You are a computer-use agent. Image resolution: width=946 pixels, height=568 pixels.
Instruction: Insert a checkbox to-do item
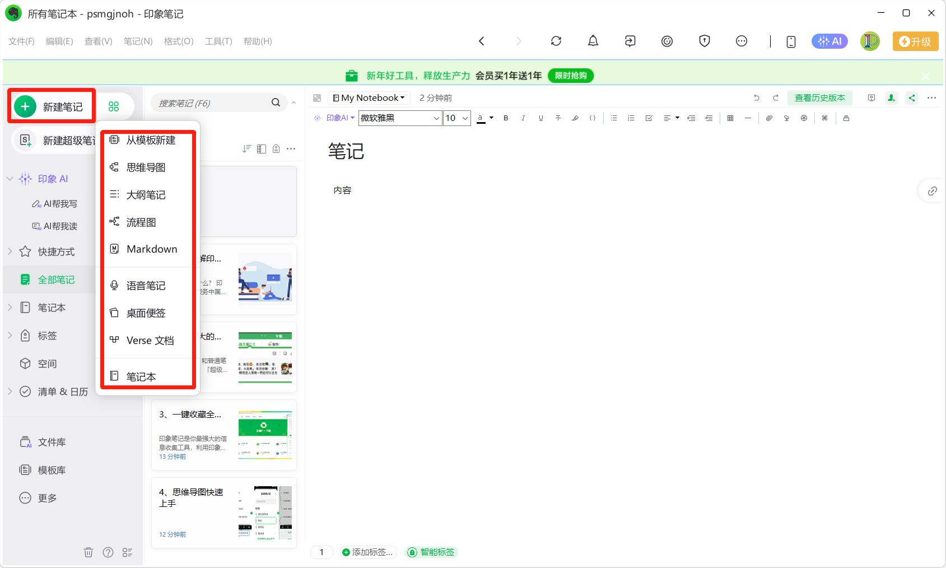(x=649, y=118)
